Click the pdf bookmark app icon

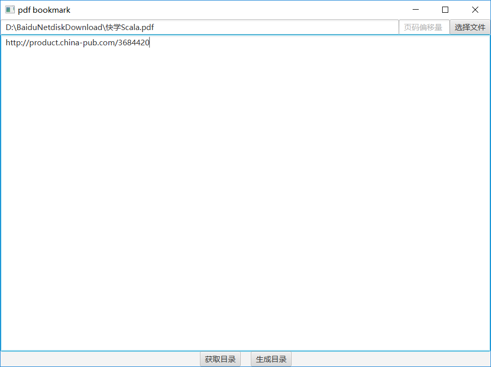pos(10,10)
